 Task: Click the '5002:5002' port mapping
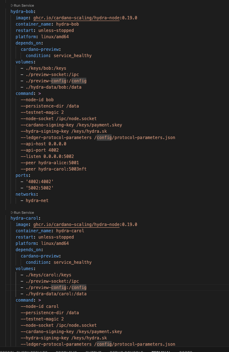pos(40,188)
